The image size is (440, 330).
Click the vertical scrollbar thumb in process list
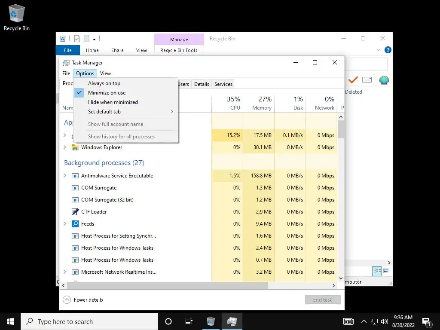(x=341, y=129)
